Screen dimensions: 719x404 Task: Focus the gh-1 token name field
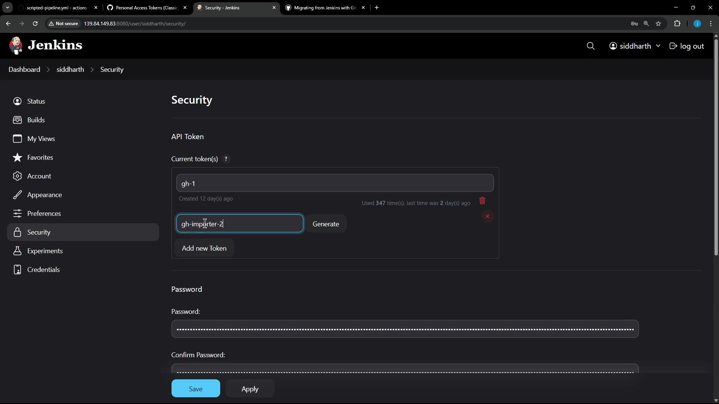(x=335, y=183)
